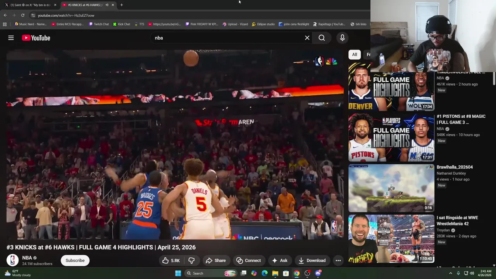The image size is (496, 279).
Task: Open Eklipse studio bookmark
Action: tap(263, 24)
